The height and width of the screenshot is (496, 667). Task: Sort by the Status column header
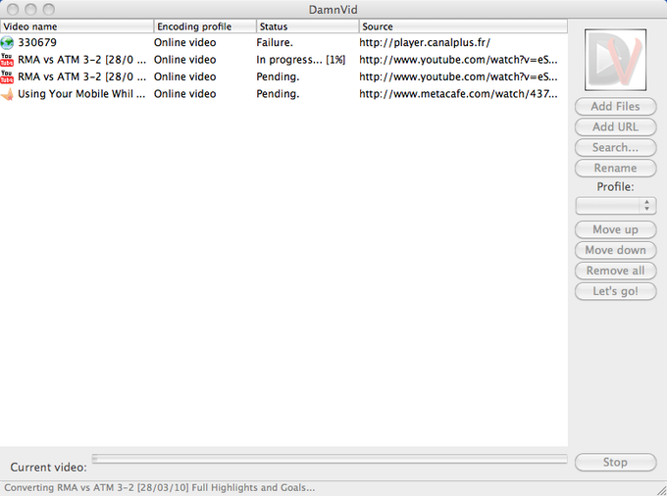tap(308, 26)
